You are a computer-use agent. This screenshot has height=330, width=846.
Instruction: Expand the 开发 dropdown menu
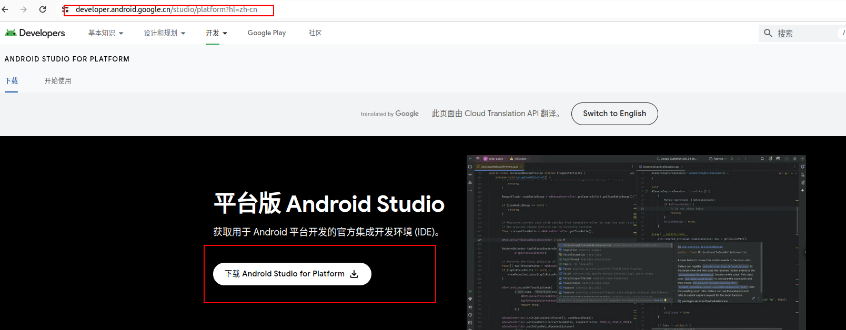coord(216,33)
